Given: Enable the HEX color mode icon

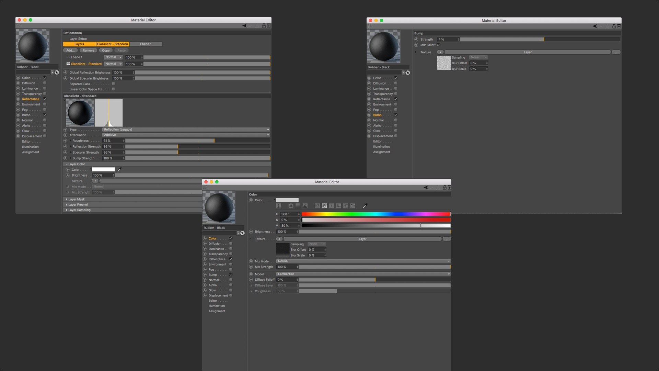Looking at the screenshot, I should click(x=346, y=206).
